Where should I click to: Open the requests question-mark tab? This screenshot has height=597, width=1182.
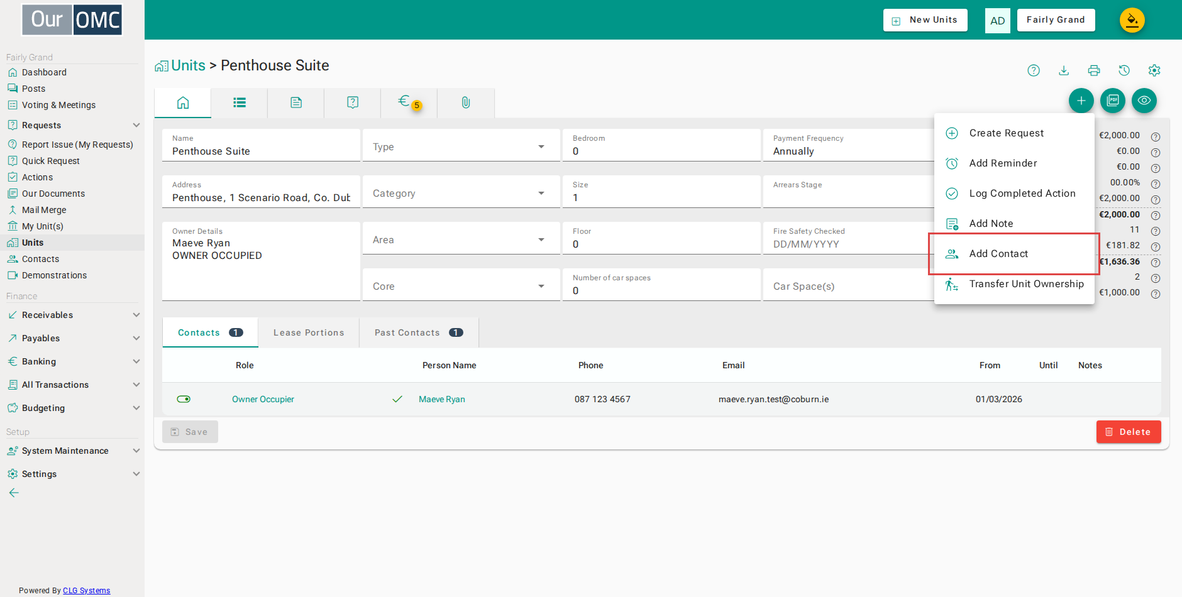353,102
